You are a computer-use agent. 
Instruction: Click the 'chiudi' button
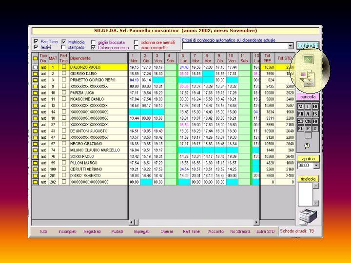click(308, 46)
